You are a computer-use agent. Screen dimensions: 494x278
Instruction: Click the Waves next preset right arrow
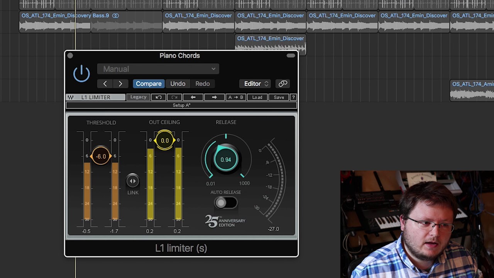point(214,97)
